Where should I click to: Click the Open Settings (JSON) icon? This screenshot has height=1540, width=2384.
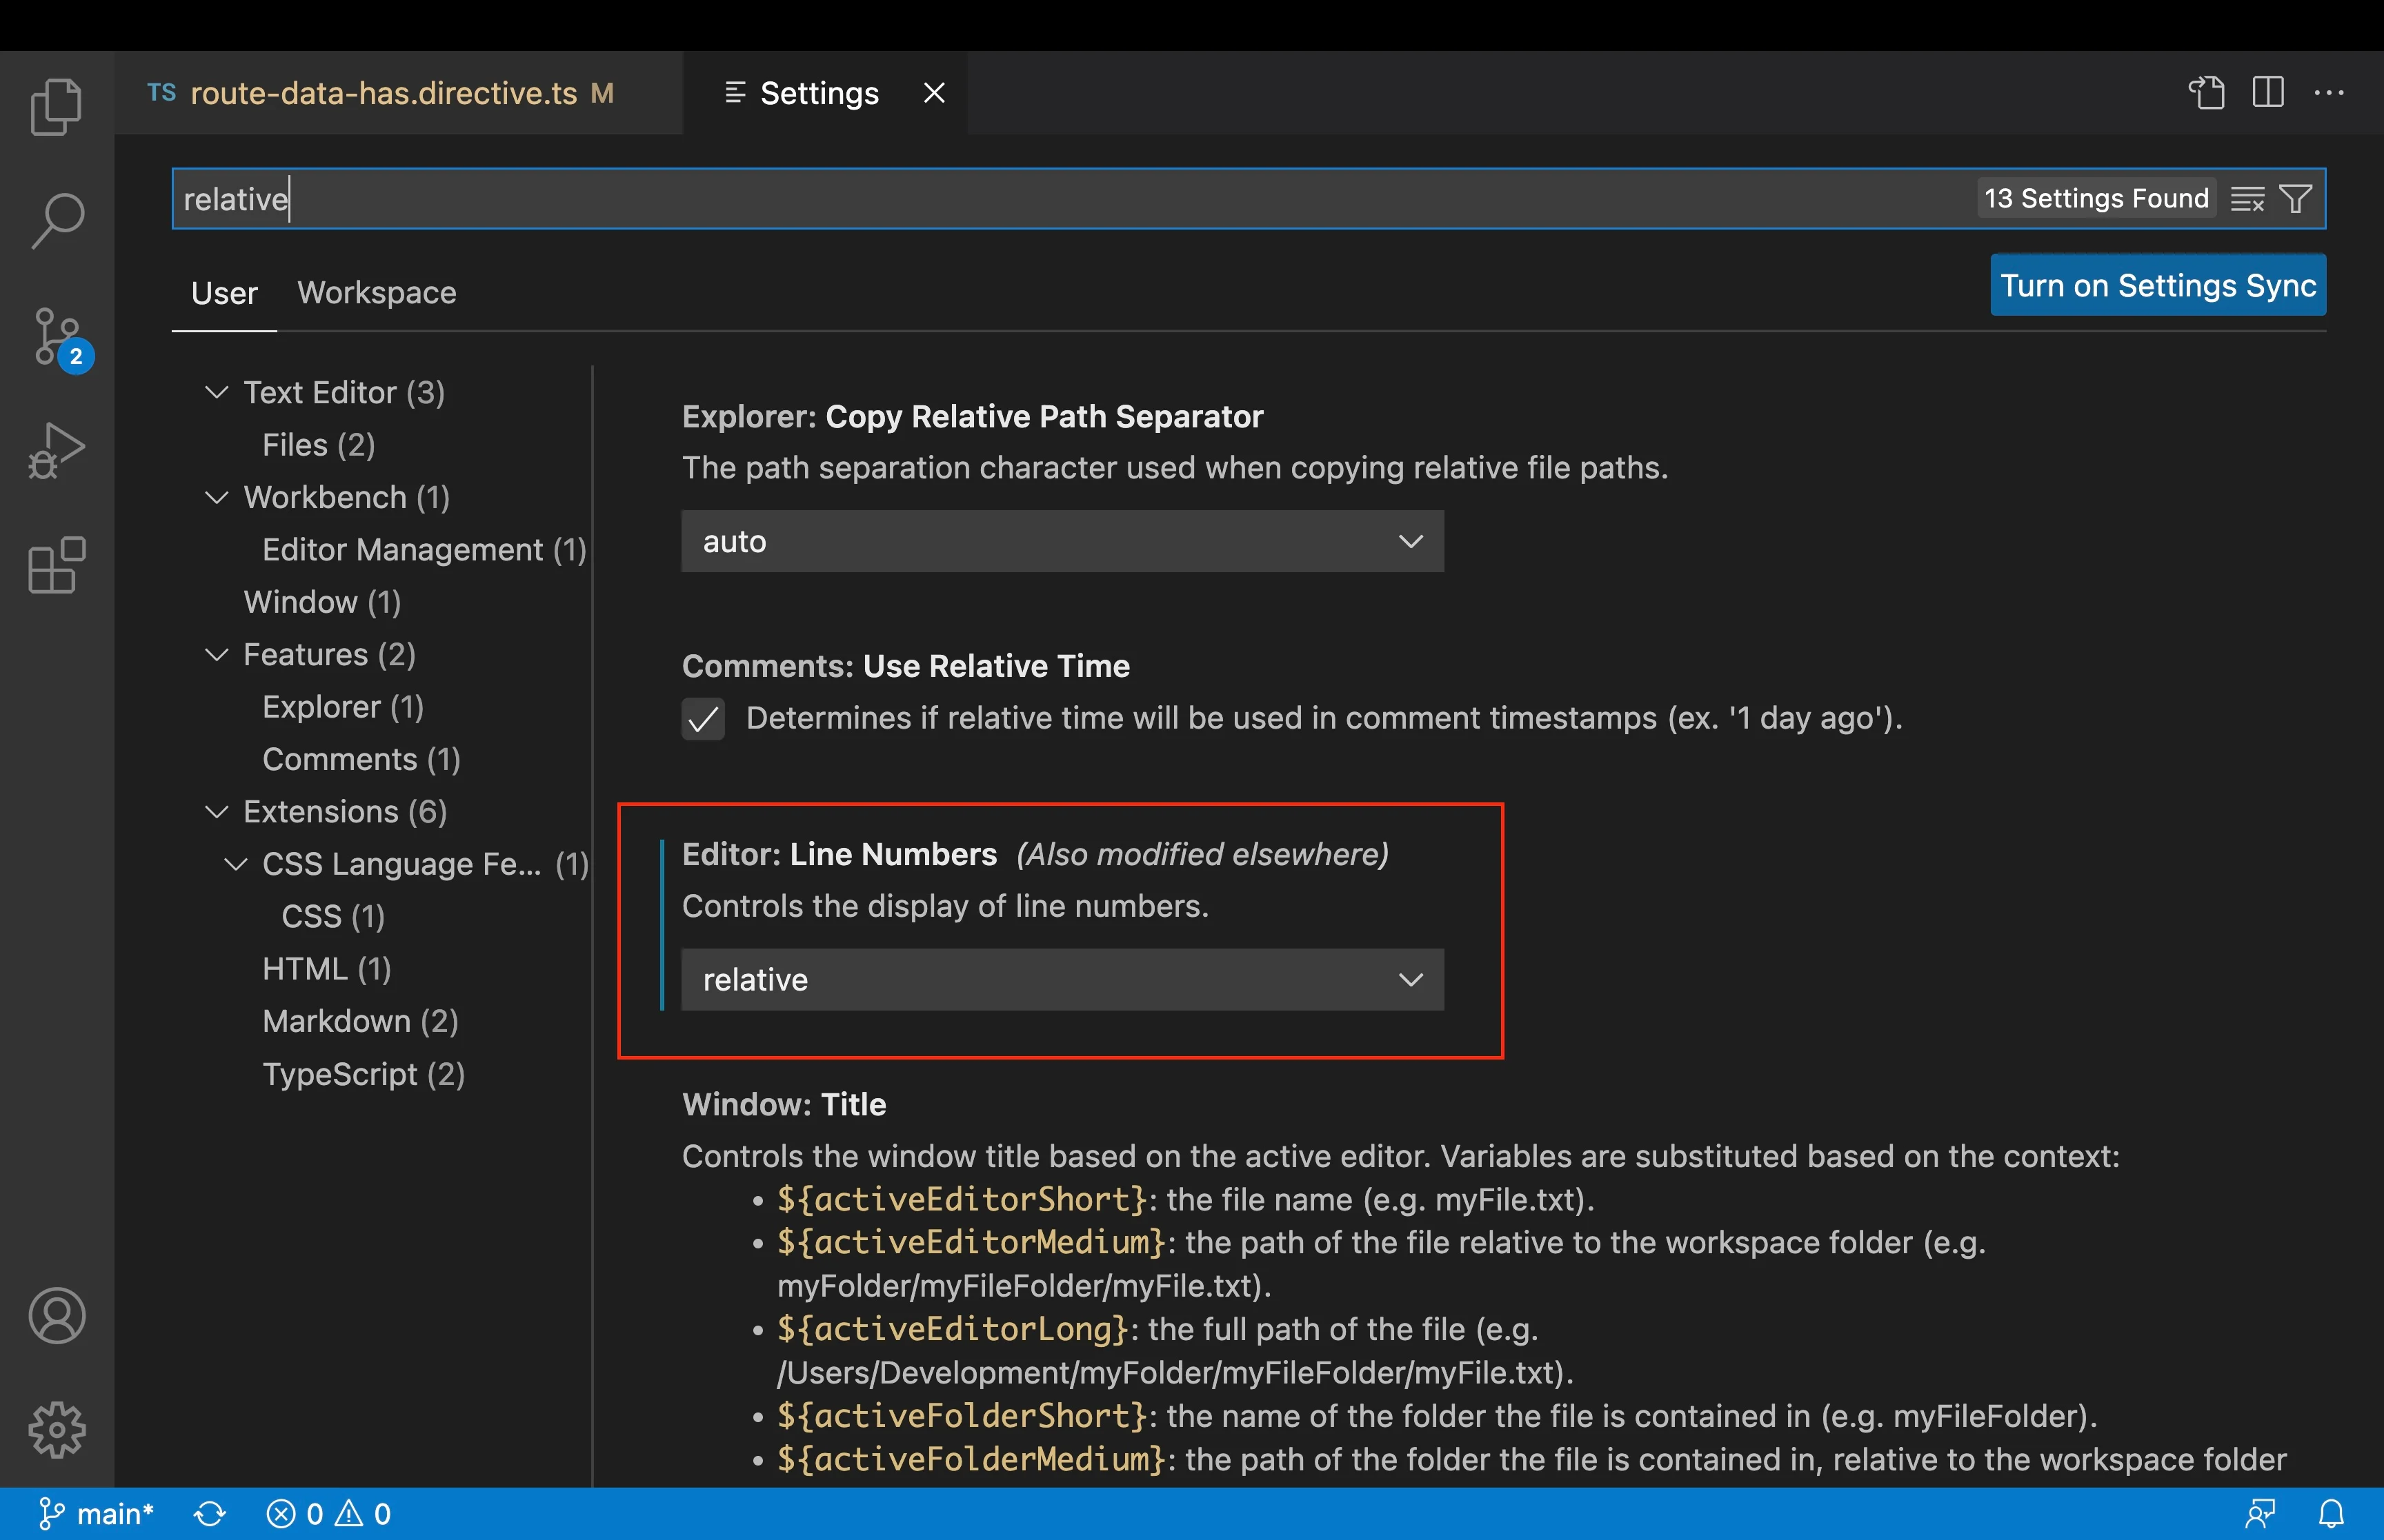click(x=2206, y=93)
